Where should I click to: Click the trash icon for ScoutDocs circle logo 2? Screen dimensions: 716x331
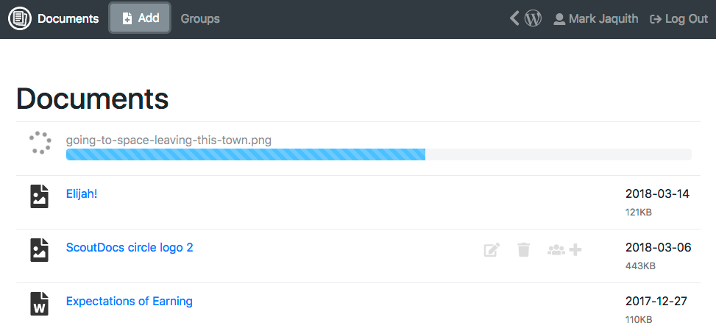click(x=523, y=250)
